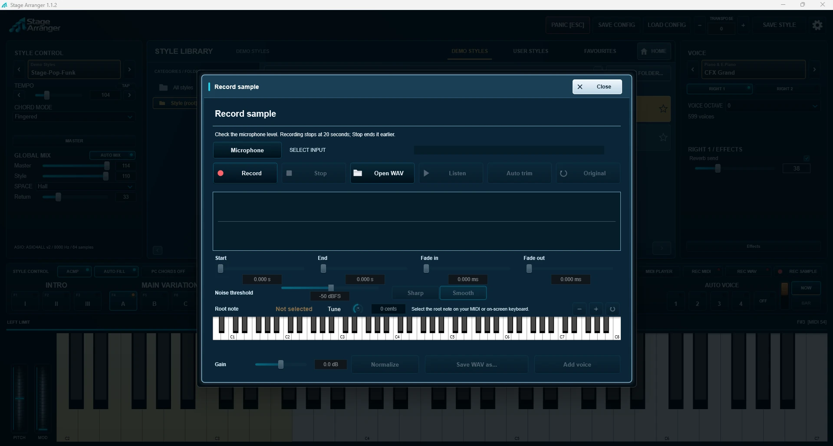Switch to the USER STYLES tab
Image resolution: width=833 pixels, height=446 pixels.
530,51
